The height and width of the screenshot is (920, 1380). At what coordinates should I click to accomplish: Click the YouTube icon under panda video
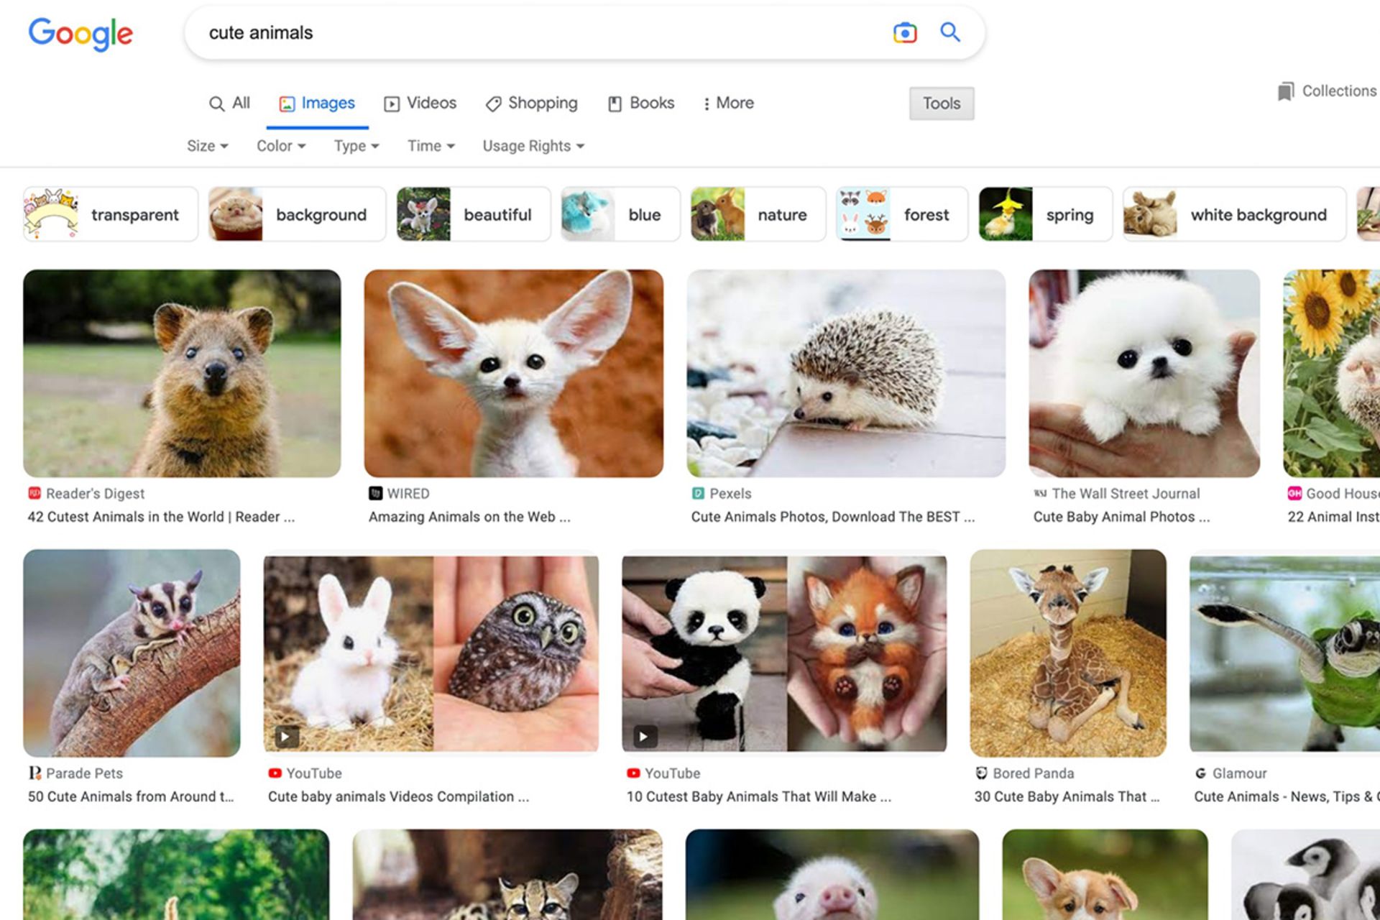(x=633, y=773)
